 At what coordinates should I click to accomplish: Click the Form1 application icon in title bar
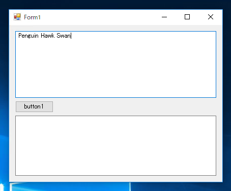pos(17,17)
